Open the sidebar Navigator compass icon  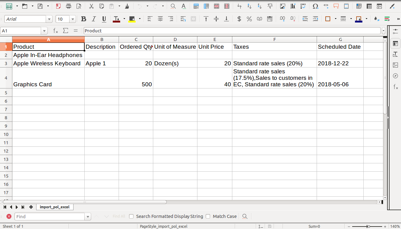point(395,76)
